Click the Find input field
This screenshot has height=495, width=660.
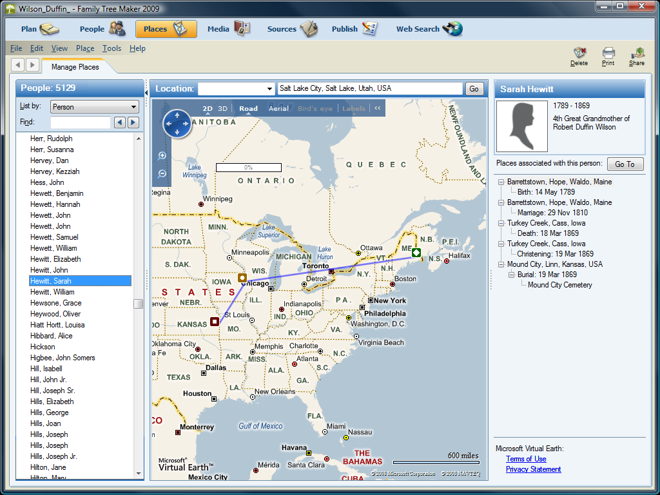[81, 122]
